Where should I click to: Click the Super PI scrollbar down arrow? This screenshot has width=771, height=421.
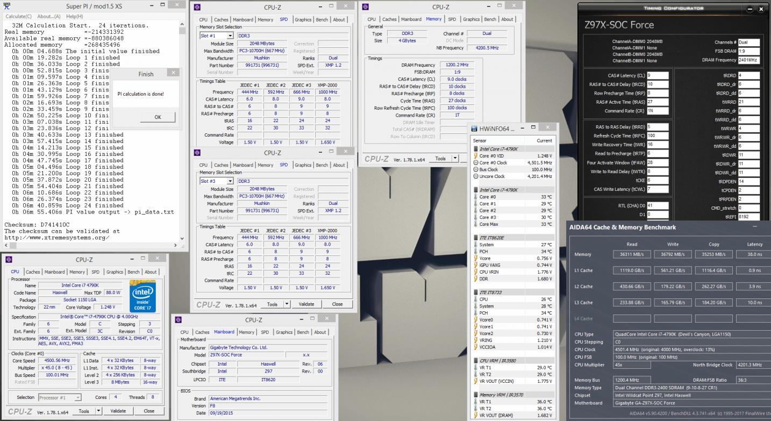(x=182, y=238)
